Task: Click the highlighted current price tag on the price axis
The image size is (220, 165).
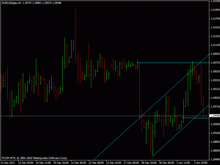Action: 215,116
